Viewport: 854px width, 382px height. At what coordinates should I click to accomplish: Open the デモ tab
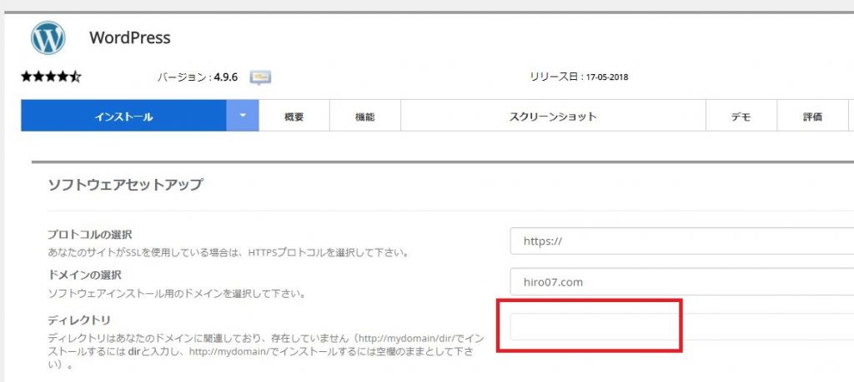(x=741, y=117)
